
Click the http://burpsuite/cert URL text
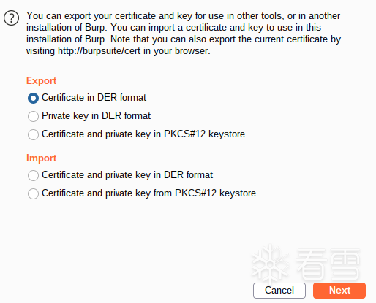(x=99, y=51)
